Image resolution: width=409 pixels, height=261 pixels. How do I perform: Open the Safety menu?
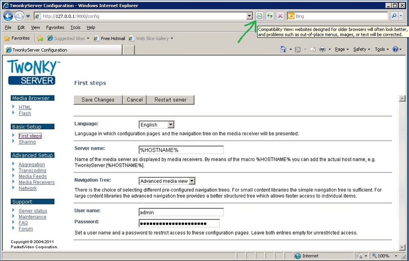point(361,49)
